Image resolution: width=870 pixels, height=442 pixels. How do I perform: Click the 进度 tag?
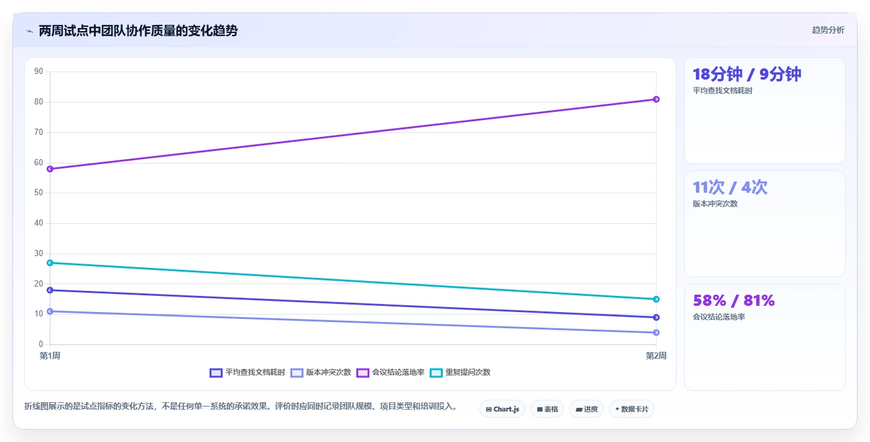pyautogui.click(x=586, y=409)
